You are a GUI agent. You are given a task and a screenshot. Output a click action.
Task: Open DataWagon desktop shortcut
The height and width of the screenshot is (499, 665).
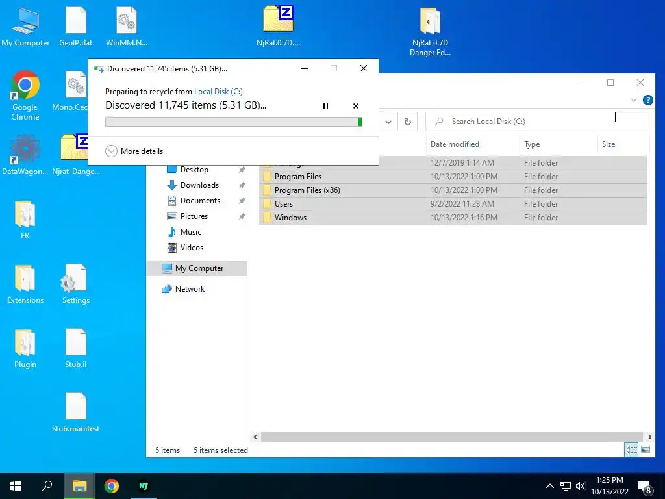(25, 155)
